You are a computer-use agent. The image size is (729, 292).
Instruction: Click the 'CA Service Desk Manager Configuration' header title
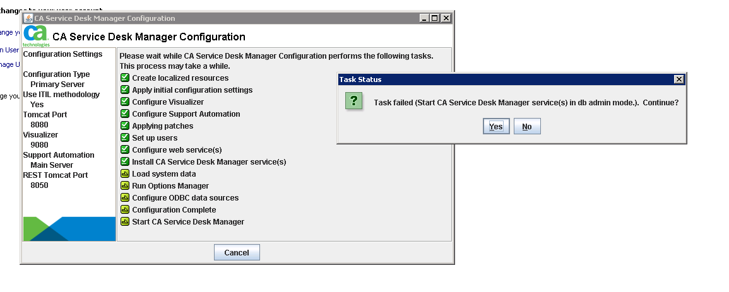(x=149, y=37)
